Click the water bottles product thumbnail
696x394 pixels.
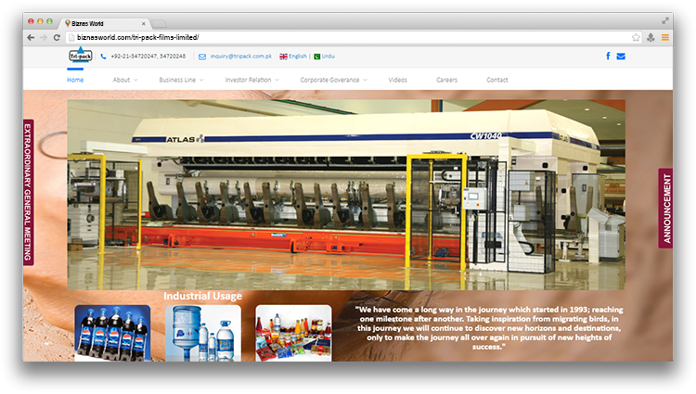[202, 332]
